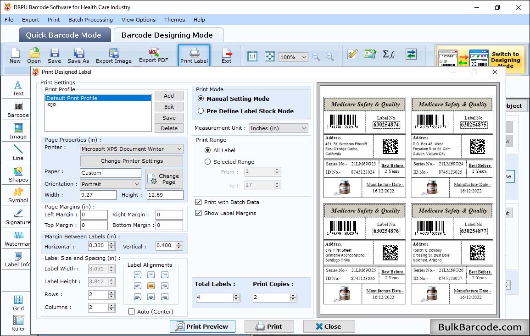This screenshot has width=530, height=336.
Task: Select the Signature tool in sidebar
Action: point(18,217)
